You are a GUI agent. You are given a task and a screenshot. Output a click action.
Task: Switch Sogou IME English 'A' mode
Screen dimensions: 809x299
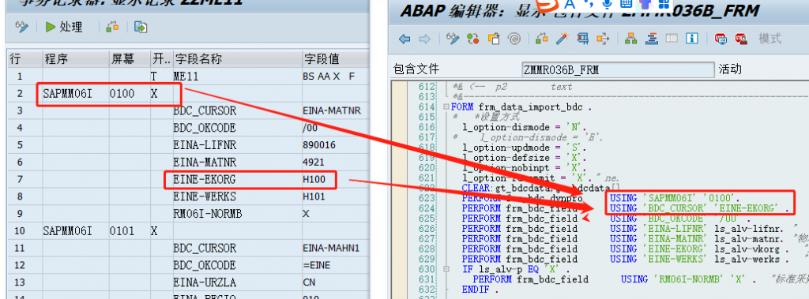tap(570, 4)
